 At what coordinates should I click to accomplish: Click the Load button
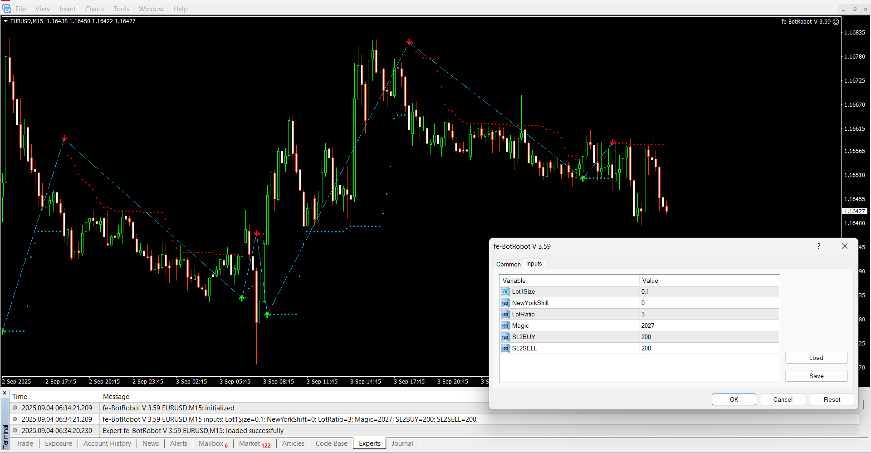click(x=816, y=358)
